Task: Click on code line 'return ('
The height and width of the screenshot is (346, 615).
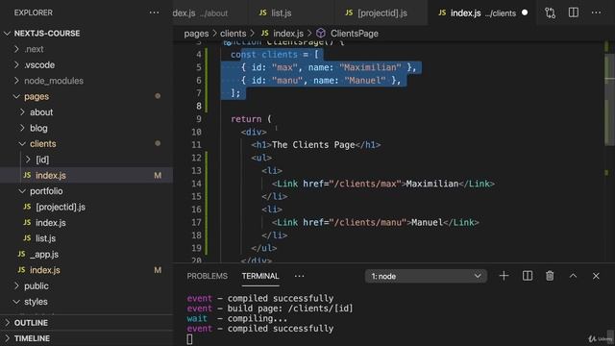Action: pyautogui.click(x=251, y=119)
